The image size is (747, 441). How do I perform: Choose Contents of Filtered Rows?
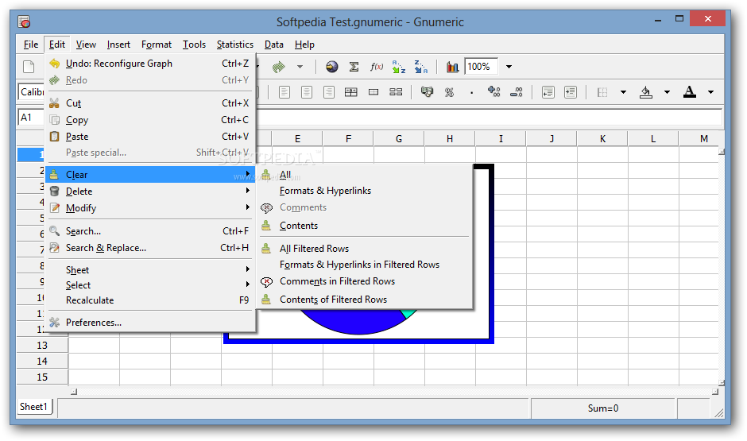tap(365, 299)
